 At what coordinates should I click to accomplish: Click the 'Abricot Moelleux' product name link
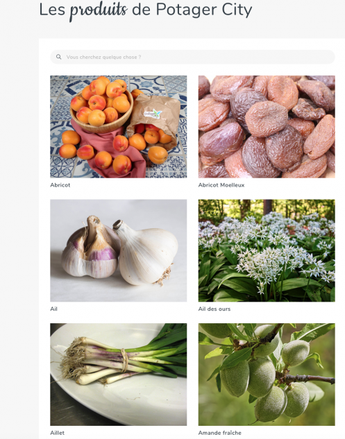pos(221,184)
